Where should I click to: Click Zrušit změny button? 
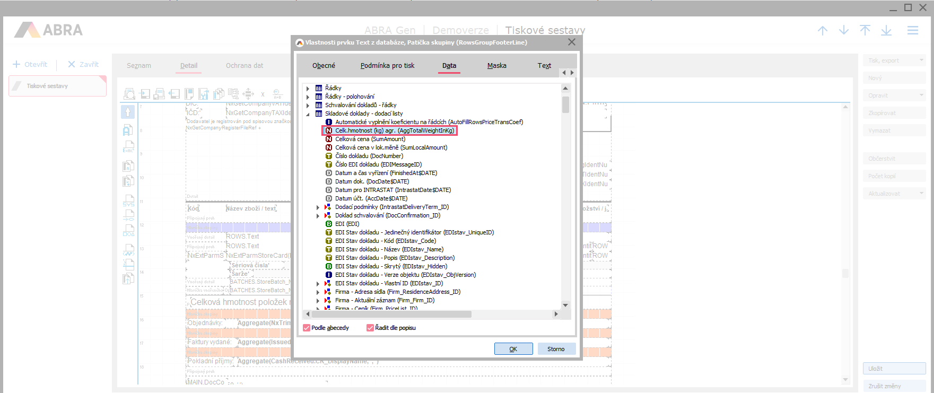[x=894, y=386]
